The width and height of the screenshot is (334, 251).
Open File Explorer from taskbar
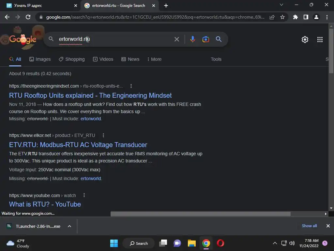click(x=192, y=243)
